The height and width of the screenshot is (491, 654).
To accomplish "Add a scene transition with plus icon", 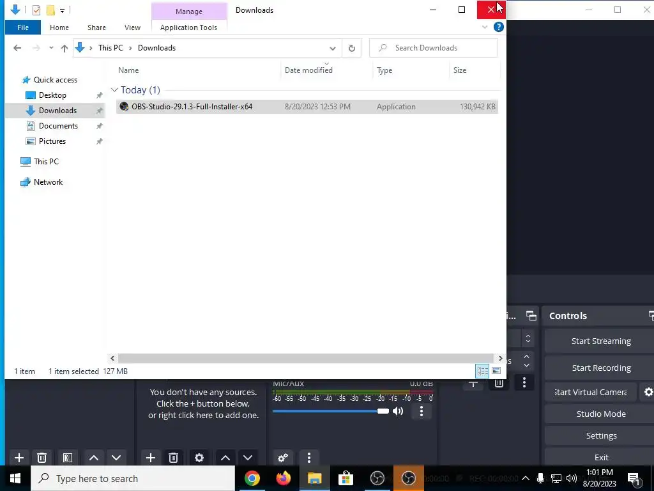I will pyautogui.click(x=473, y=383).
